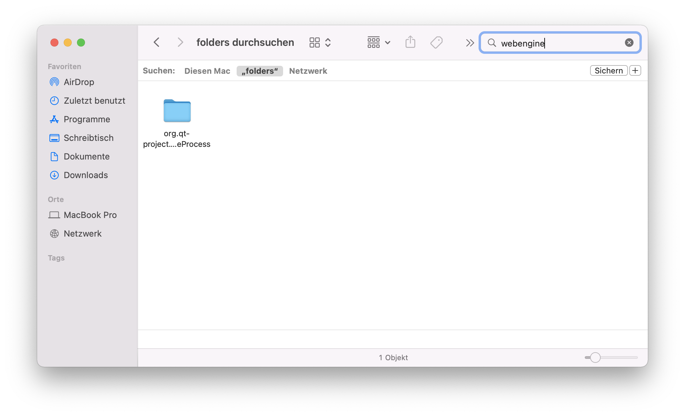Viewport: 685px width, 416px height.
Task: Click the Sichern button
Action: click(x=608, y=70)
